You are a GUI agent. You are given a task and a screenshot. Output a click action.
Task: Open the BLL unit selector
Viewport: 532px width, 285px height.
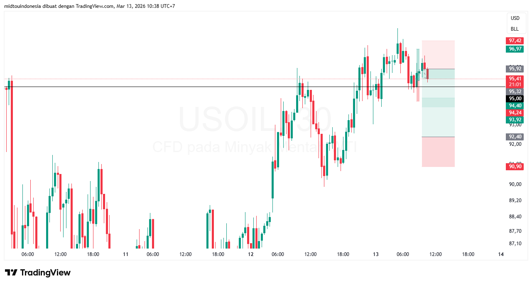[515, 29]
